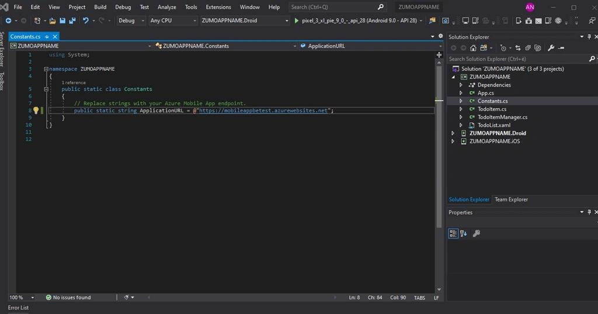This screenshot has height=314, width=598.
Task: Close the Constants.cs tab
Action: (x=55, y=37)
